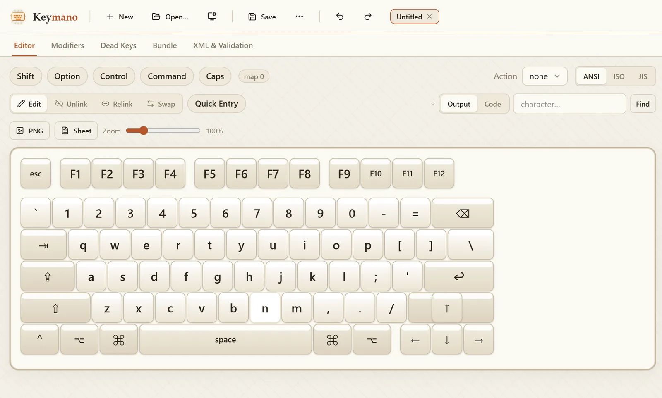662x398 pixels.
Task: Toggle the Control modifier
Action: [x=114, y=76]
